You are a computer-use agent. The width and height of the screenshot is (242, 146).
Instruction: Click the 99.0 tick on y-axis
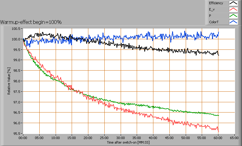click(x=17, y=60)
